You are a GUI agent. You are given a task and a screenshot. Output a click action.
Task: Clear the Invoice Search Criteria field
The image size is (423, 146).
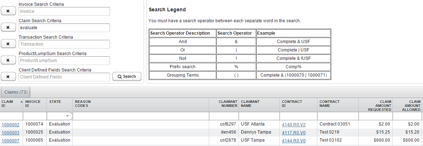coord(8,11)
